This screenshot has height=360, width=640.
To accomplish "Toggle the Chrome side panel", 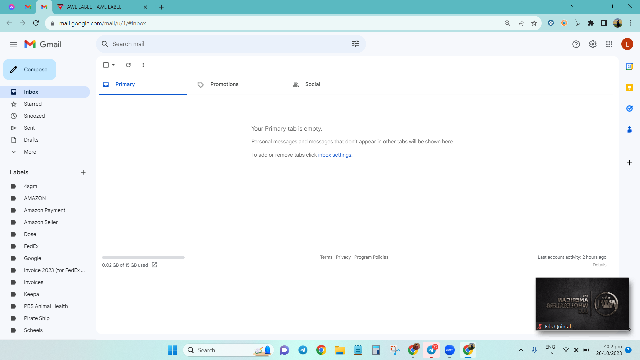I will point(604,23).
